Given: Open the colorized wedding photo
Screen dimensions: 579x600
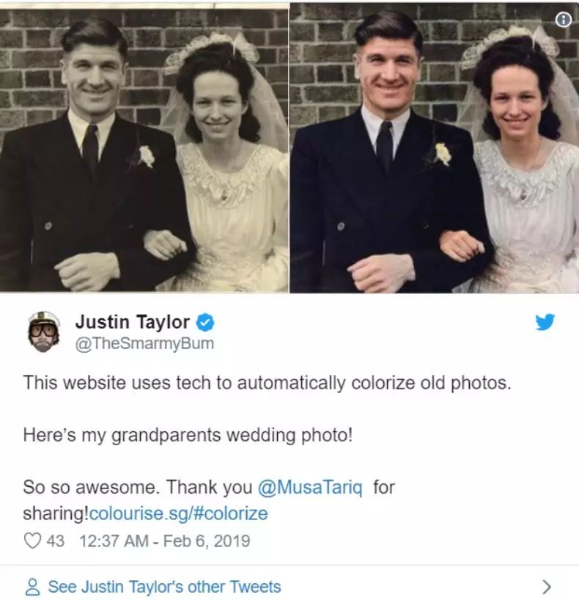Looking at the screenshot, I should pyautogui.click(x=435, y=149).
